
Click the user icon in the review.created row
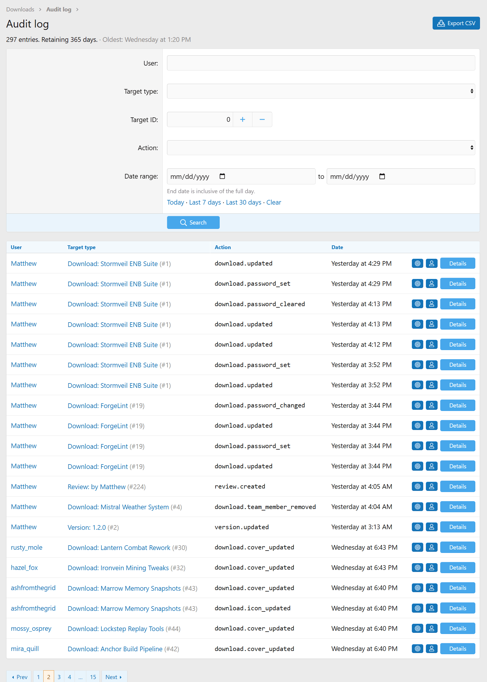(x=431, y=486)
